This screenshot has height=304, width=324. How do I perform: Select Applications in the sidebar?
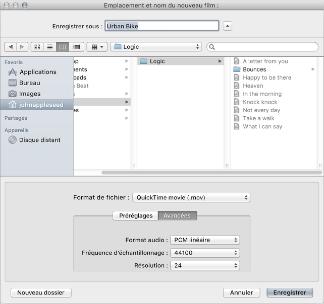37,72
